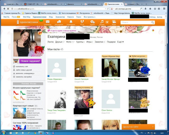Click the Почта link in top bar
Image resolution: width=169 pixels, height=135 pixels.
[14, 17]
